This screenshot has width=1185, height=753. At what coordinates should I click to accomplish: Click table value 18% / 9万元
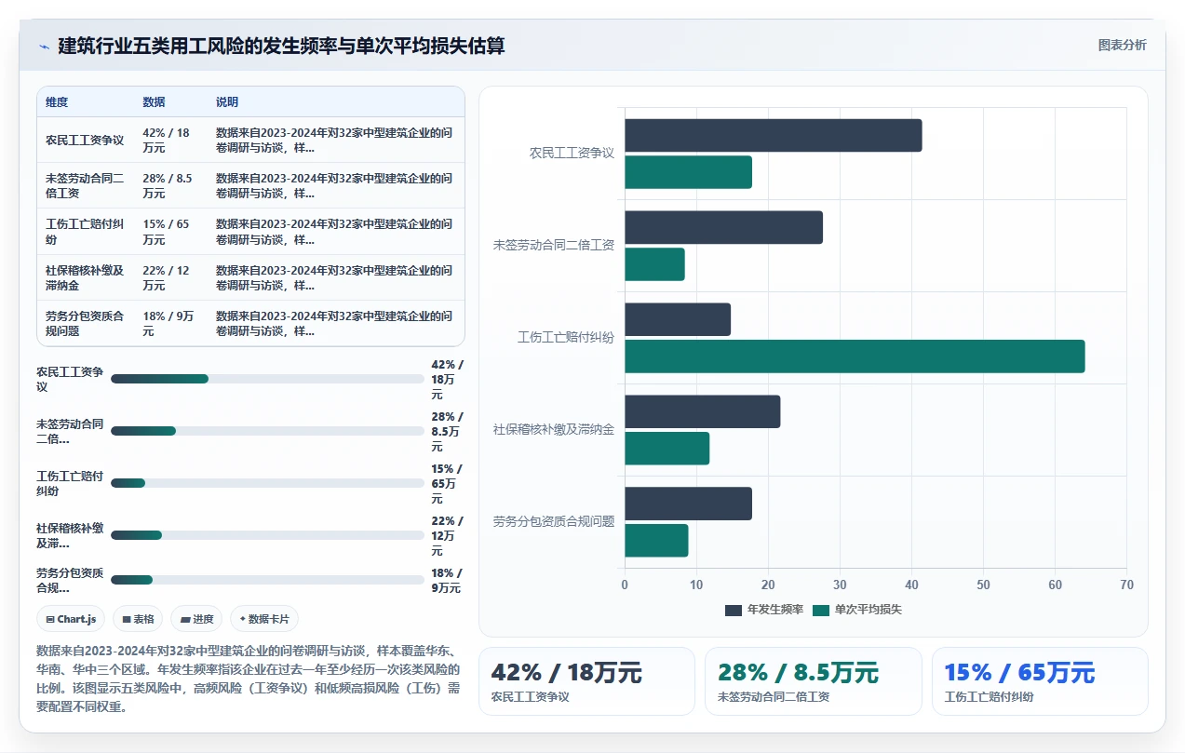click(x=168, y=323)
